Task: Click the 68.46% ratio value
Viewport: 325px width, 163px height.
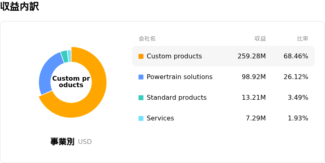Action: click(296, 56)
